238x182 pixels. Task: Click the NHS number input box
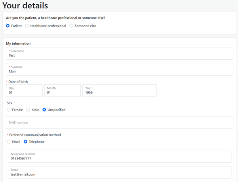tap(120, 122)
